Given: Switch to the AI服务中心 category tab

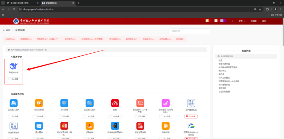Looking at the screenshot, I should click(10, 39).
